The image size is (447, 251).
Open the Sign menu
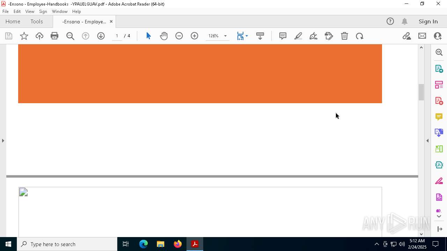pyautogui.click(x=43, y=12)
